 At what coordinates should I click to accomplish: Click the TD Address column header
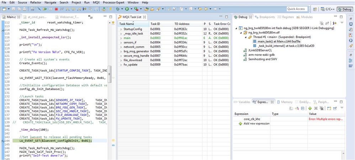(x=187, y=24)
